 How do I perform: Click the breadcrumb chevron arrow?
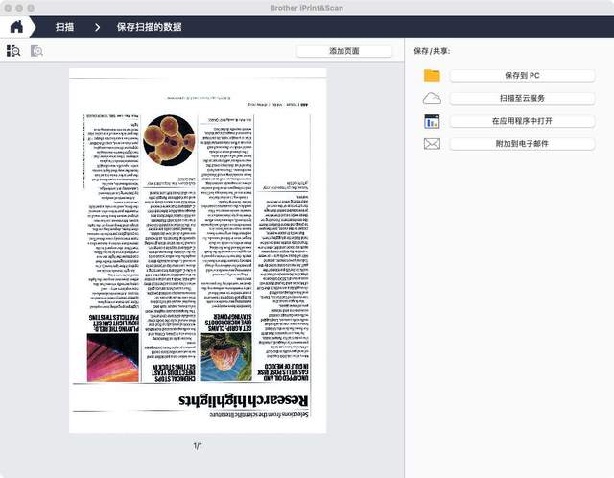click(x=97, y=27)
